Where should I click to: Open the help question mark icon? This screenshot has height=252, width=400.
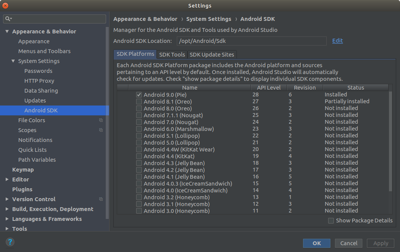pyautogui.click(x=10, y=242)
